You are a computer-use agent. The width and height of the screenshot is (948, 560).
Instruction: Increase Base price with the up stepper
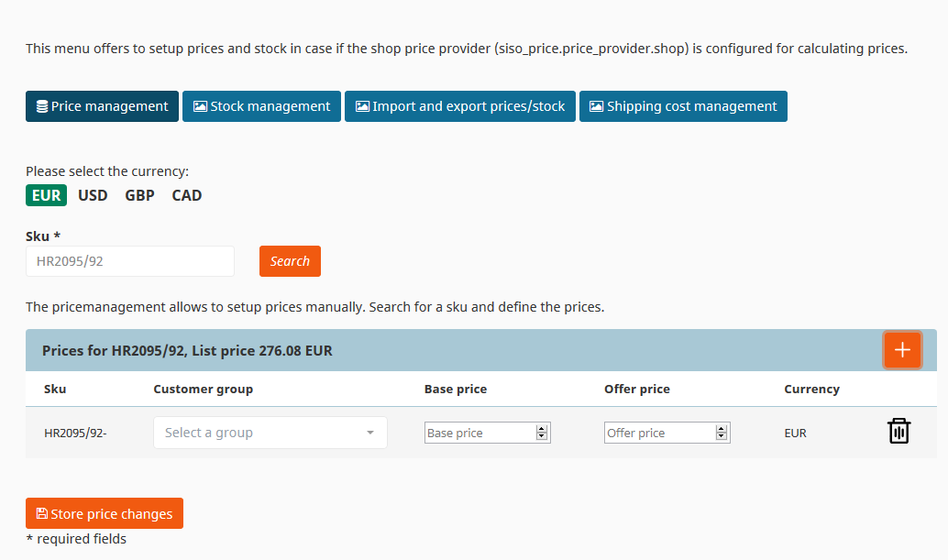[542, 429]
